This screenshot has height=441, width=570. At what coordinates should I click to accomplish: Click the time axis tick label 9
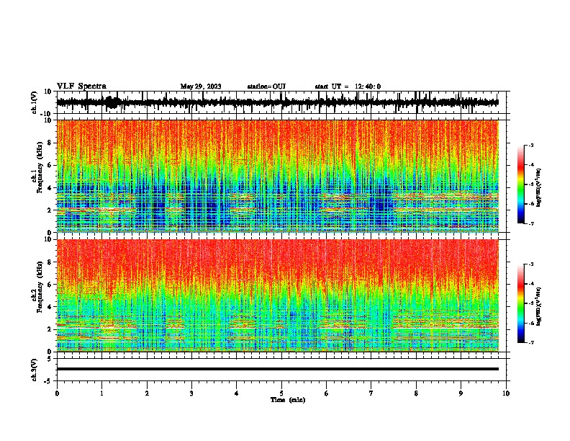(461, 393)
